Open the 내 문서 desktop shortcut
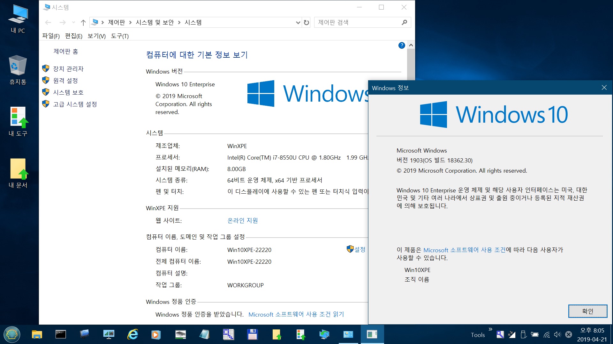 point(18,173)
